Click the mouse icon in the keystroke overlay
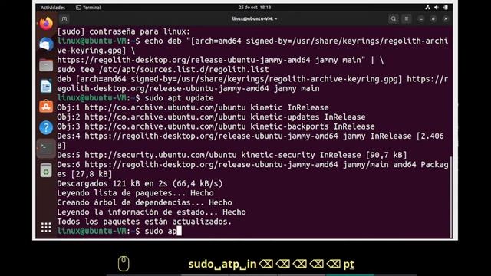 click(x=124, y=264)
